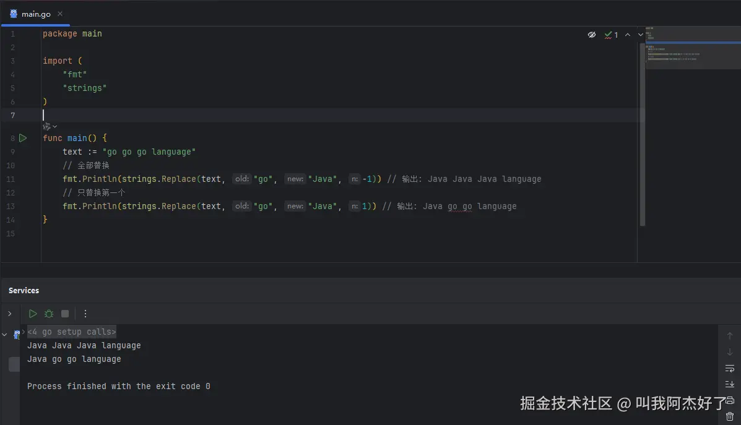Jump to next highlighted problem arrow
This screenshot has height=425, width=741.
(641, 35)
